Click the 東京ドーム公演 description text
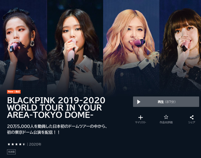Image resolution: width=201 pixels, height=158 pixels. coord(28,132)
